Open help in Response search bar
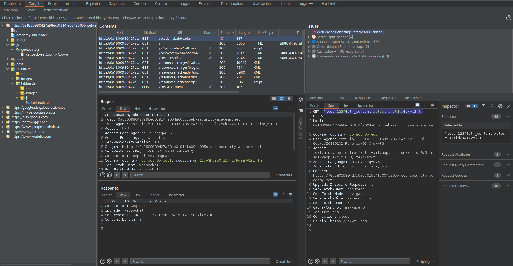The image size is (513, 266). [x=103, y=261]
